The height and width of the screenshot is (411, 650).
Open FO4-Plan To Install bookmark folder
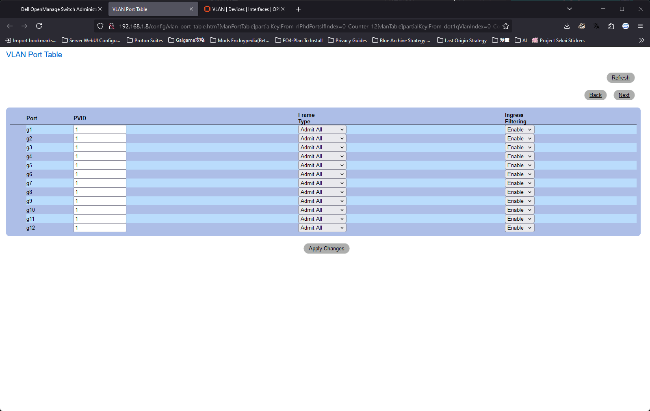(x=299, y=40)
